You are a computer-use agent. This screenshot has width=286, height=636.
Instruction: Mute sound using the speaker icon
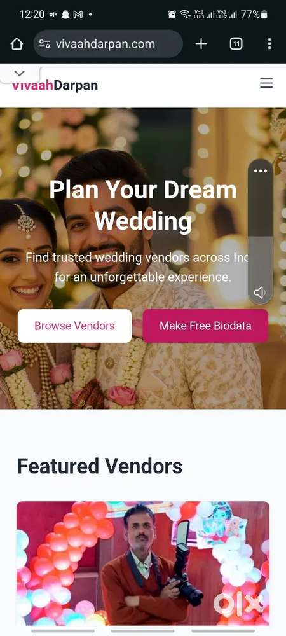pyautogui.click(x=260, y=292)
